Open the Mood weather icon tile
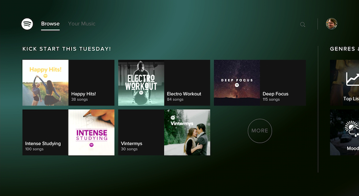The height and width of the screenshot is (196, 359). pos(352,129)
